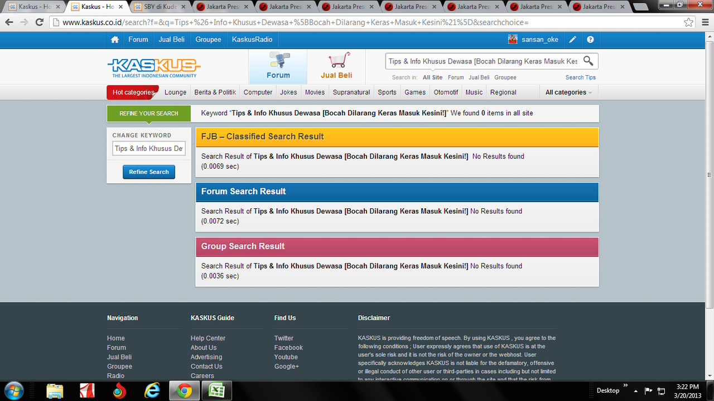Open Contact Us footer link
Viewport: 714px width, 401px height.
click(206, 366)
